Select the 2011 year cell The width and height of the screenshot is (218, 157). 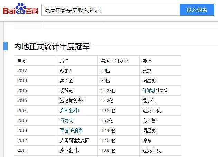point(36,150)
